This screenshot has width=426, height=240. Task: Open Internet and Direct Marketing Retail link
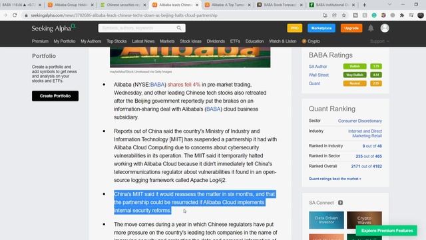365,133
